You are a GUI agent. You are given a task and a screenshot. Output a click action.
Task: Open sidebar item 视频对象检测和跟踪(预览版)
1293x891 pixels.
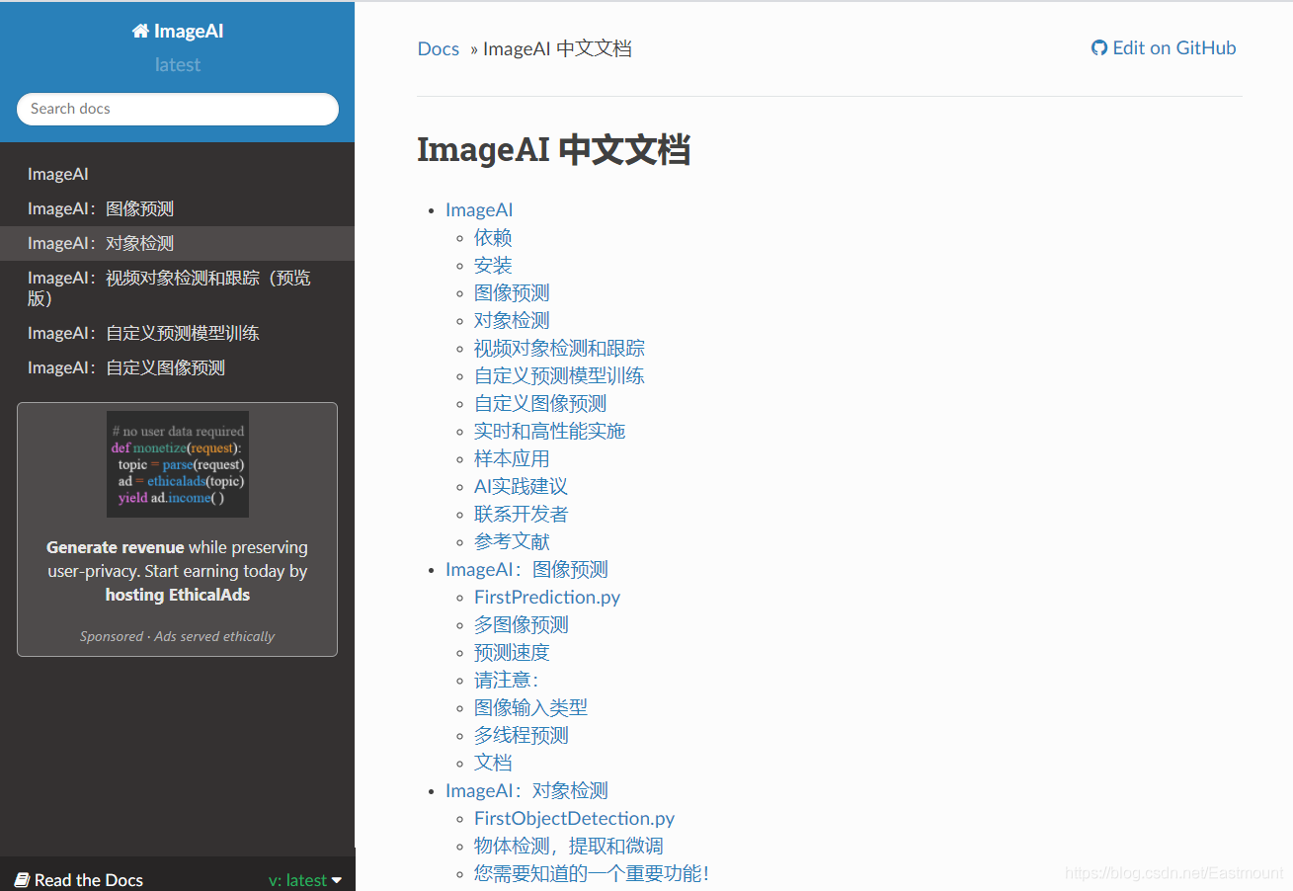[178, 288]
